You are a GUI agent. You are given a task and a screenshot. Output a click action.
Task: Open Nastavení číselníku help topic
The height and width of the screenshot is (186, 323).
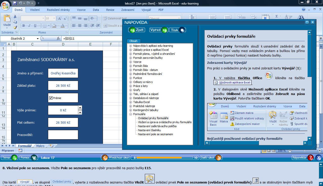pyautogui.click(x=149, y=130)
